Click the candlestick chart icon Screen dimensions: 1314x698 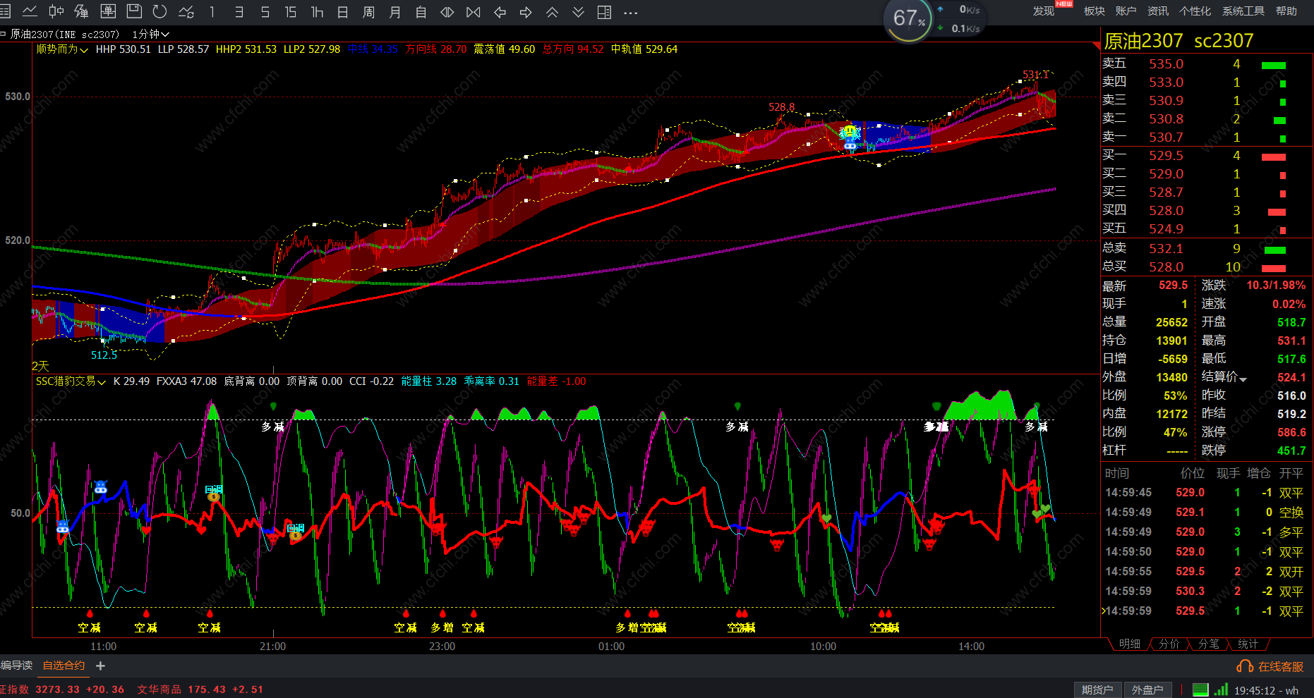point(56,11)
